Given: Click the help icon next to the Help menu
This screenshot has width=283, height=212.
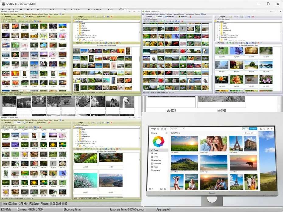Looking at the screenshot, I should (61, 14).
